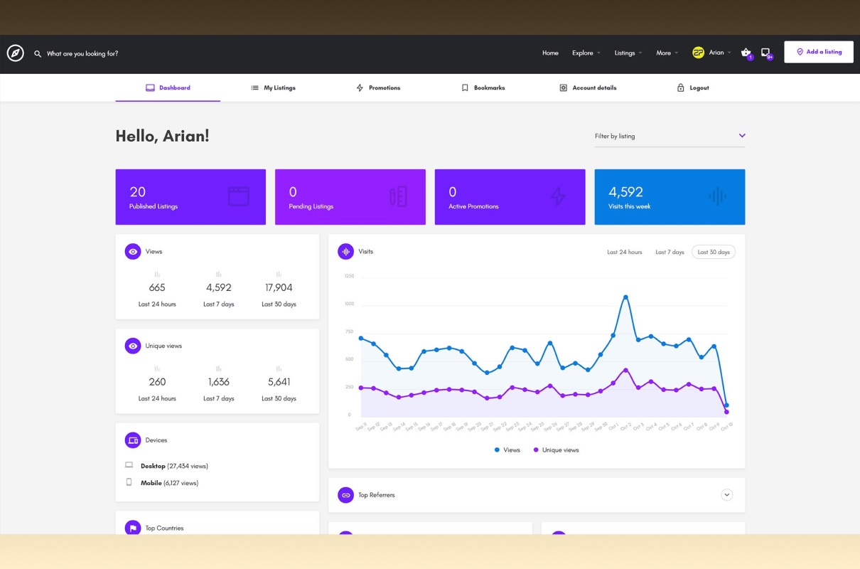The height and width of the screenshot is (569, 860).
Task: Click the 17,904 views value
Action: 279,287
